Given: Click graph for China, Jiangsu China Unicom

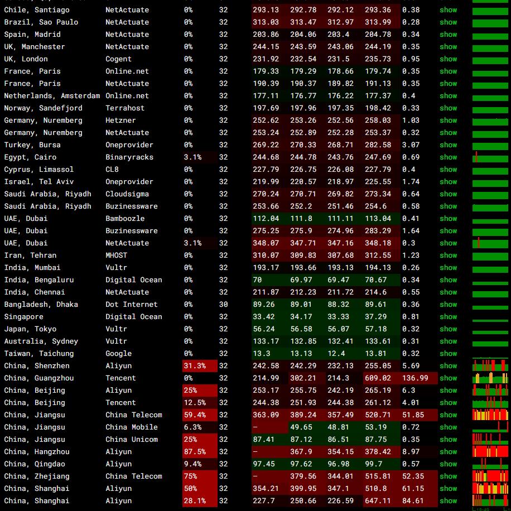Looking at the screenshot, I should click(490, 439).
